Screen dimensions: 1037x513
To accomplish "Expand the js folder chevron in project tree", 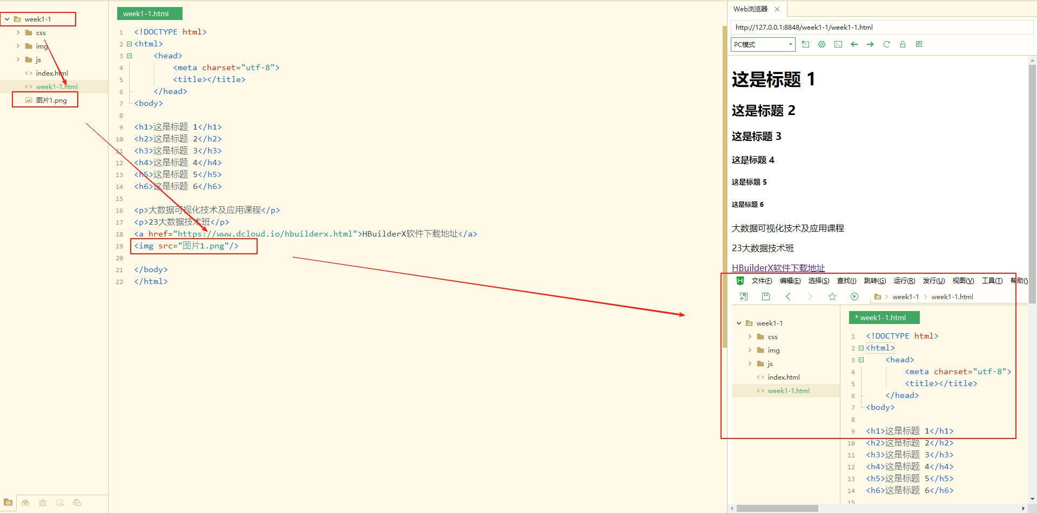I will [x=18, y=60].
